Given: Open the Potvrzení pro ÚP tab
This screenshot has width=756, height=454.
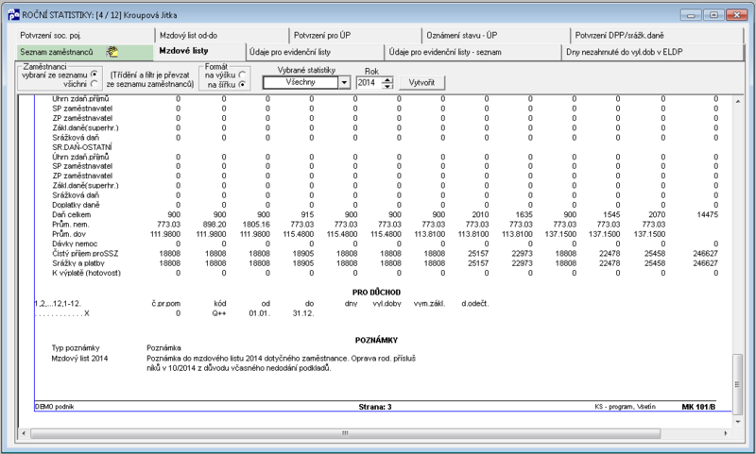Looking at the screenshot, I should 355,35.
